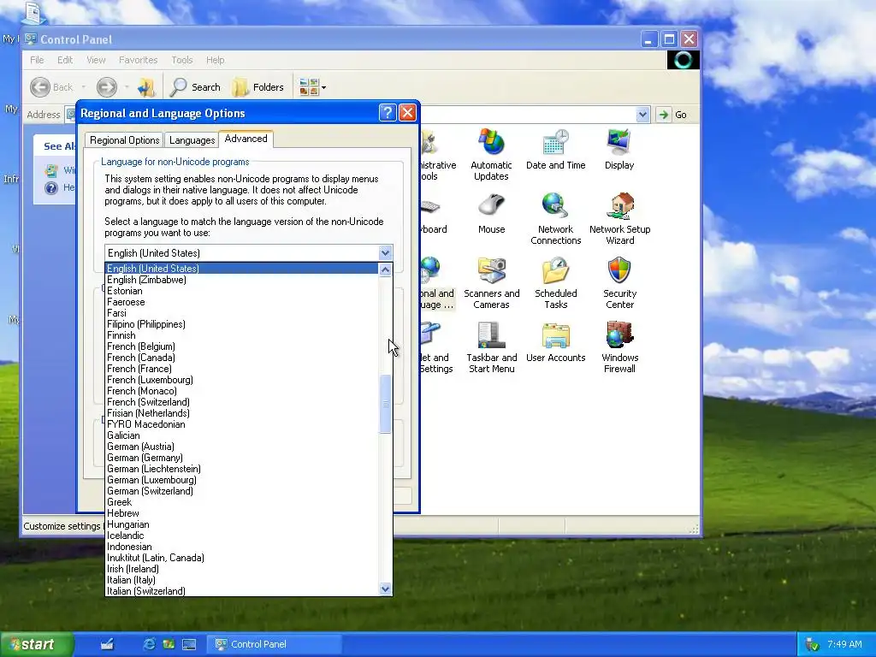Select Finnish in the list
The image size is (876, 657).
point(242,335)
